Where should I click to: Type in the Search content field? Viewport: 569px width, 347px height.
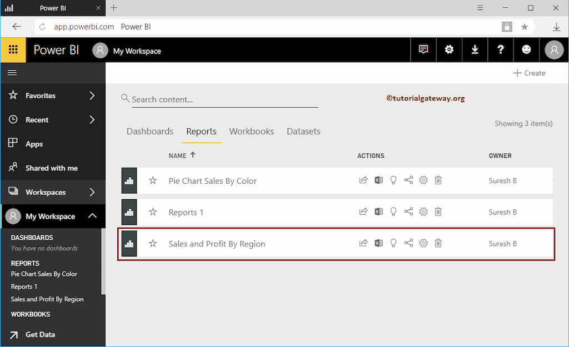click(x=217, y=99)
